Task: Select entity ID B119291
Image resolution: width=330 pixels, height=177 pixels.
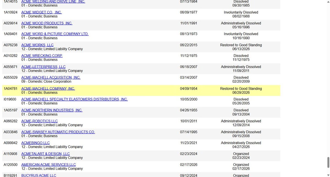Action: (x=10, y=175)
